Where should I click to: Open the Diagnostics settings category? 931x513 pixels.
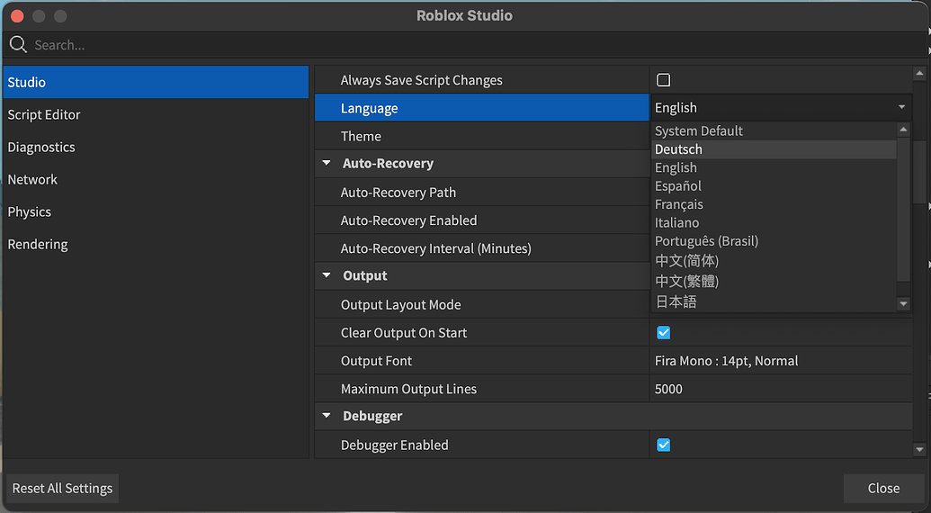156,147
